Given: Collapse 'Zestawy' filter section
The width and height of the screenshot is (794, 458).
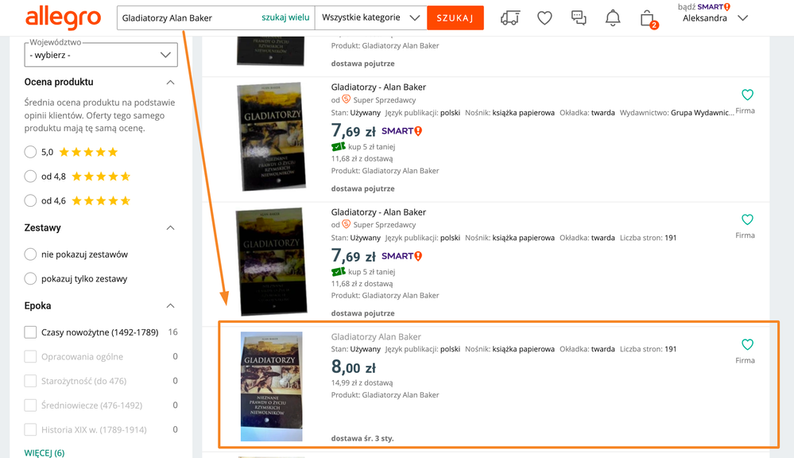Looking at the screenshot, I should pos(171,228).
